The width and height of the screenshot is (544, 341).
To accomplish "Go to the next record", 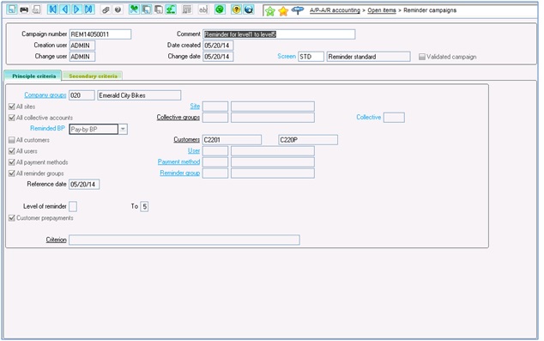I will pyautogui.click(x=76, y=9).
